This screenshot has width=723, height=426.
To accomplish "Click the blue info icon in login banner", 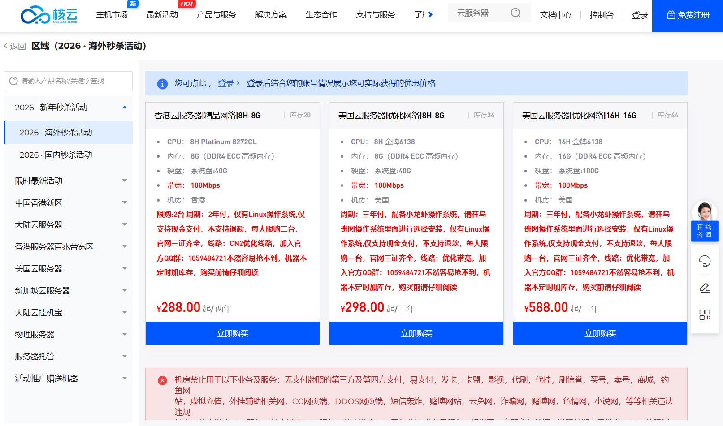I will click(x=162, y=84).
